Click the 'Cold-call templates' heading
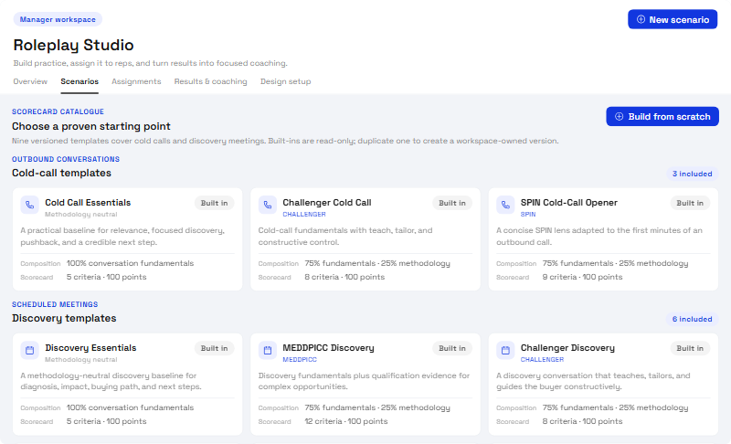This screenshot has height=444, width=731. 61,173
